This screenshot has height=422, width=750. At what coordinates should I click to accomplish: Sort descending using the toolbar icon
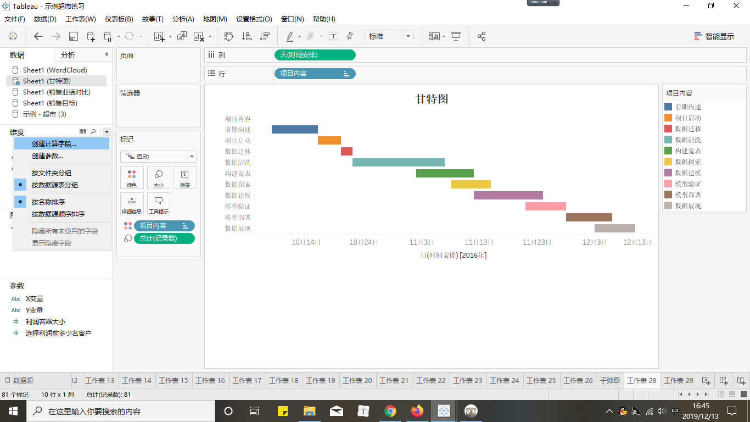coord(265,36)
